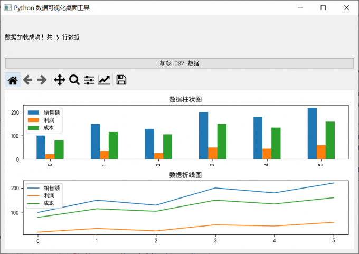Click the 加载 CSV 数据 button
The width and height of the screenshot is (359, 254).
coord(179,63)
